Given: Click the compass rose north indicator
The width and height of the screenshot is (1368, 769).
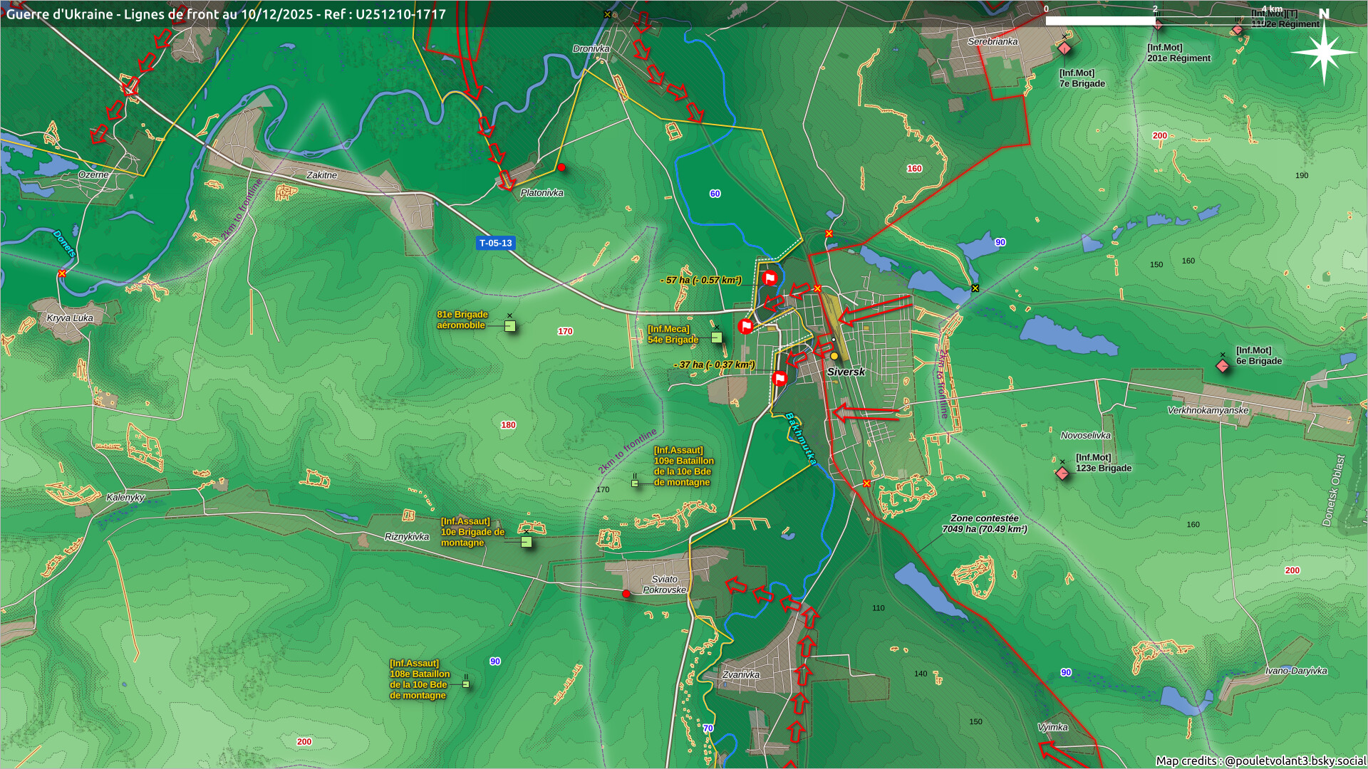Looking at the screenshot, I should tap(1324, 51).
